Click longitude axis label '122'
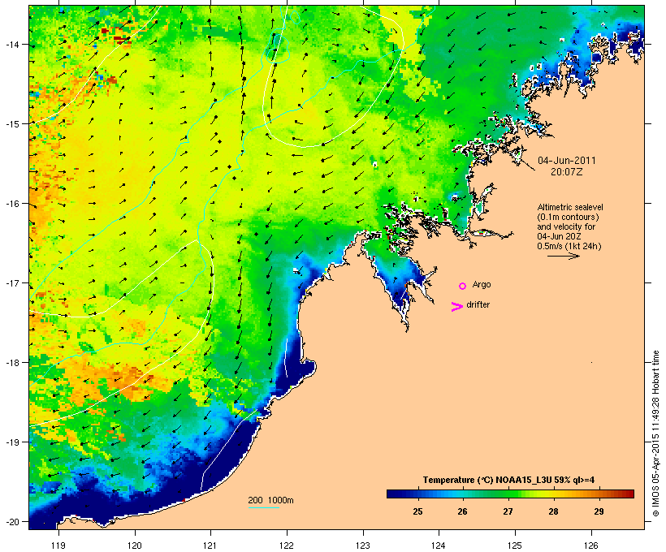Image resolution: width=666 pixels, height=552 pixels. 287,546
